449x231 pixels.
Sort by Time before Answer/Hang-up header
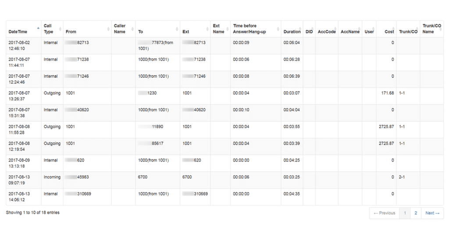tap(251, 29)
